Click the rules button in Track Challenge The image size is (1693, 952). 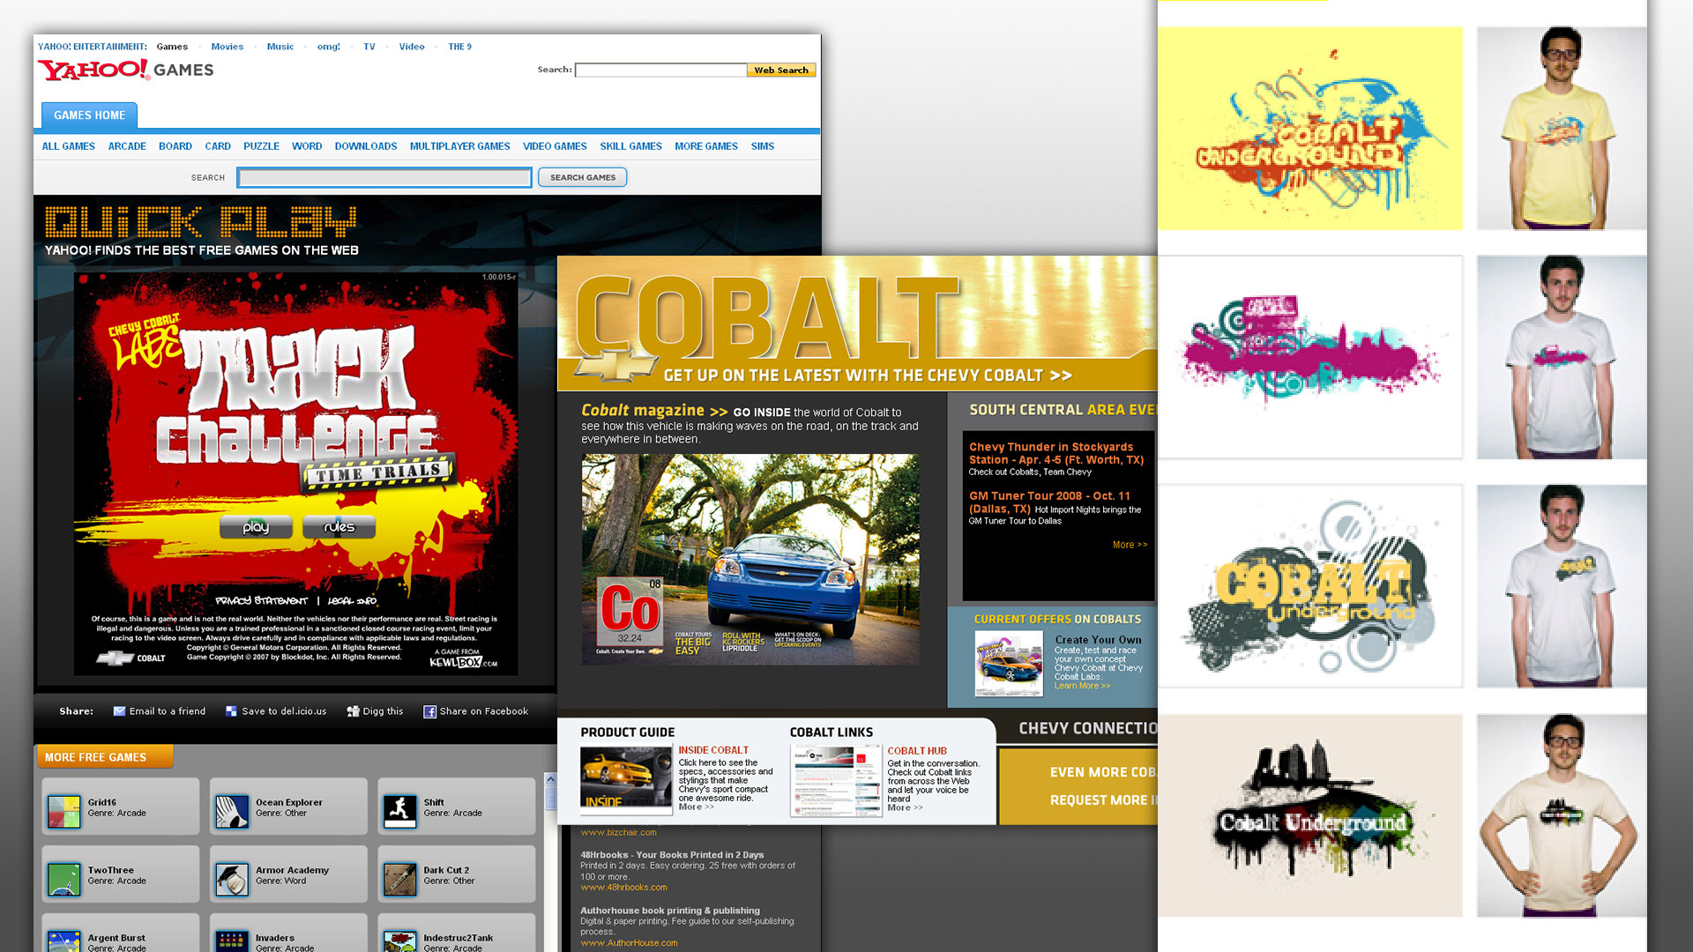click(x=339, y=527)
